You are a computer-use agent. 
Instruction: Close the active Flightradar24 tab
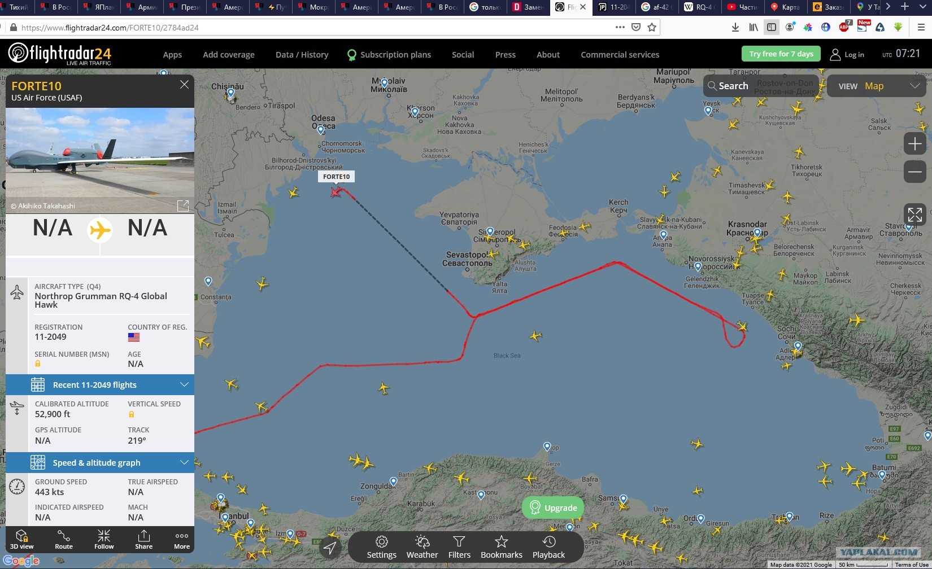pyautogui.click(x=583, y=7)
